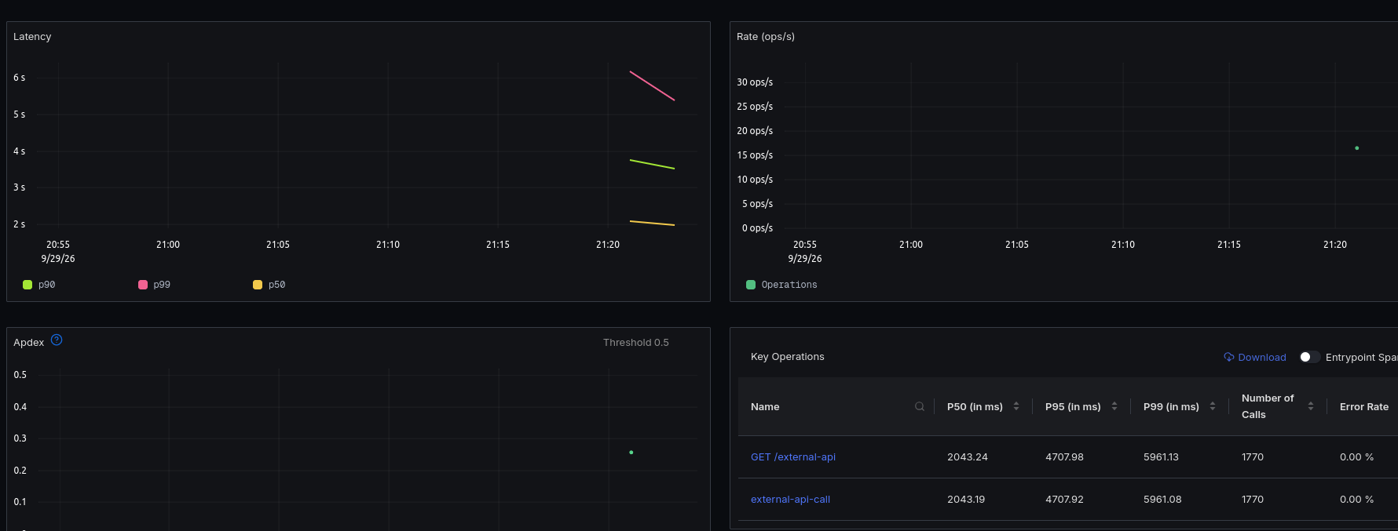Open the external-api-call operation
This screenshot has height=531, width=1398.
tap(790, 499)
